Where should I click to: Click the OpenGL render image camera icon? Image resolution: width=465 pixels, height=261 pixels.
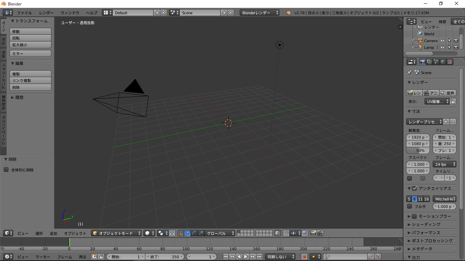pos(313,233)
